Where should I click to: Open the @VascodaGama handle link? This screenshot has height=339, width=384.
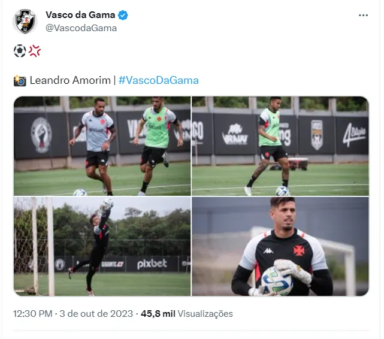81,28
